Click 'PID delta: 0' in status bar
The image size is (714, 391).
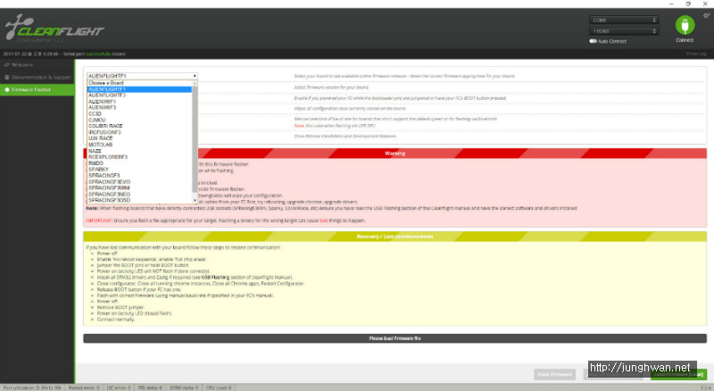pos(150,387)
